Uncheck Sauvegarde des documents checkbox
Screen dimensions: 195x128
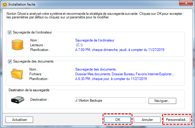(10, 61)
